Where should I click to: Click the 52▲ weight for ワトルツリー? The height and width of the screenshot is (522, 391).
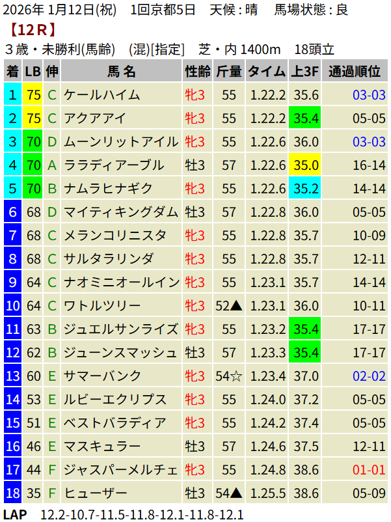[229, 306]
